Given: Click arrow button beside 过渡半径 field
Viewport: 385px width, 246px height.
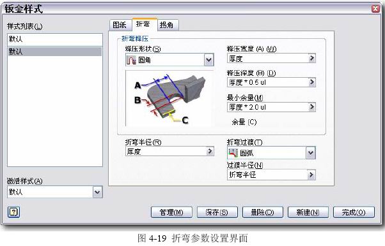Looking at the screenshot, I should [311, 175].
